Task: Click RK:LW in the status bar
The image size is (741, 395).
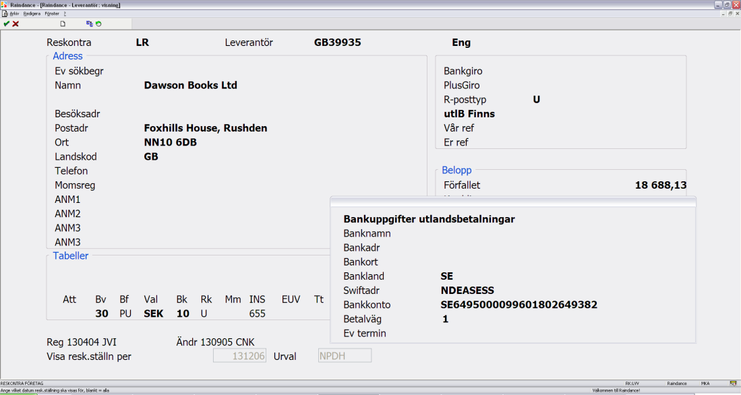Action: 632,384
